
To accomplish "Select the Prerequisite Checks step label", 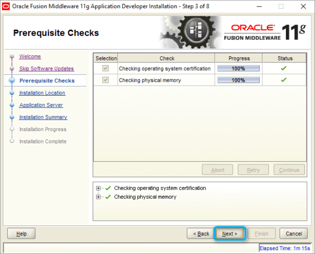I will [x=47, y=80].
